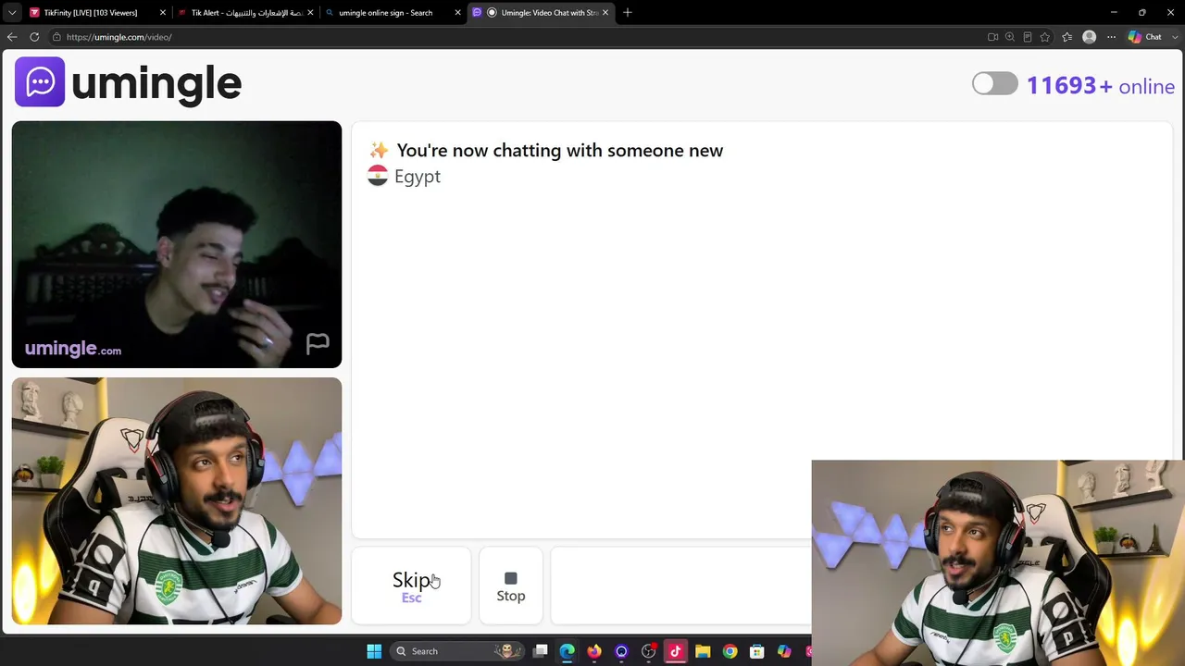Switch to the TikFinity LIVE tab
This screenshot has width=1185, height=666.
[91, 13]
